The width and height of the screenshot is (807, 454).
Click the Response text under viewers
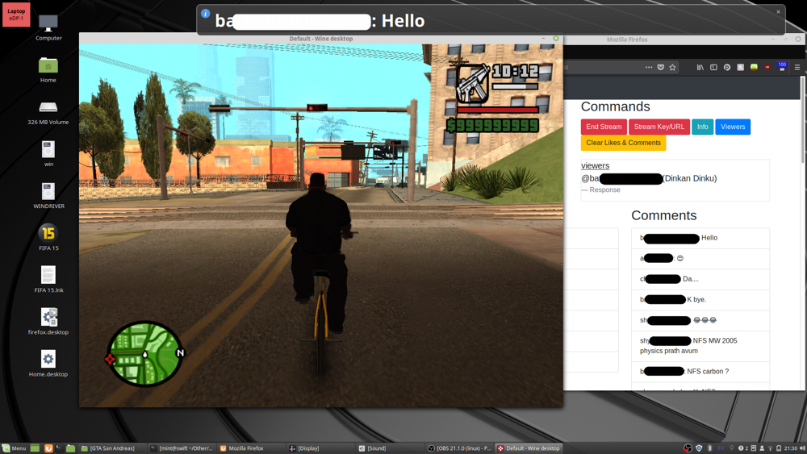click(604, 190)
